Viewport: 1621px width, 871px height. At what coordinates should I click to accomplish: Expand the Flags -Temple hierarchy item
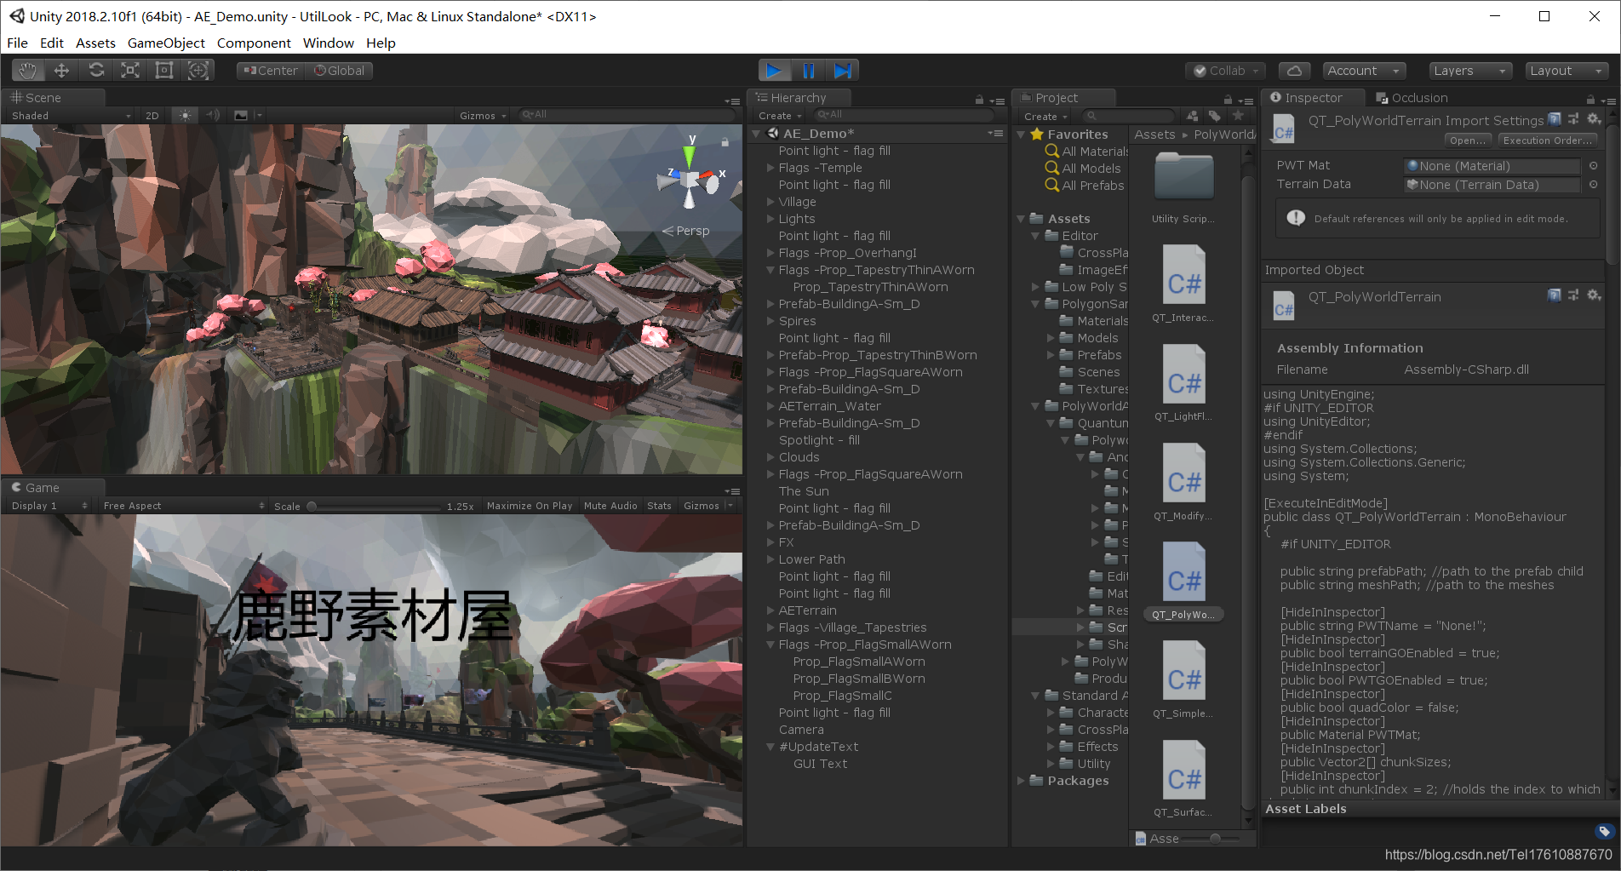(x=770, y=169)
